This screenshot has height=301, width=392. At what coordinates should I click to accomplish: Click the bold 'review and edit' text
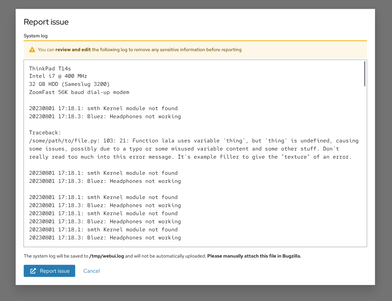click(73, 50)
